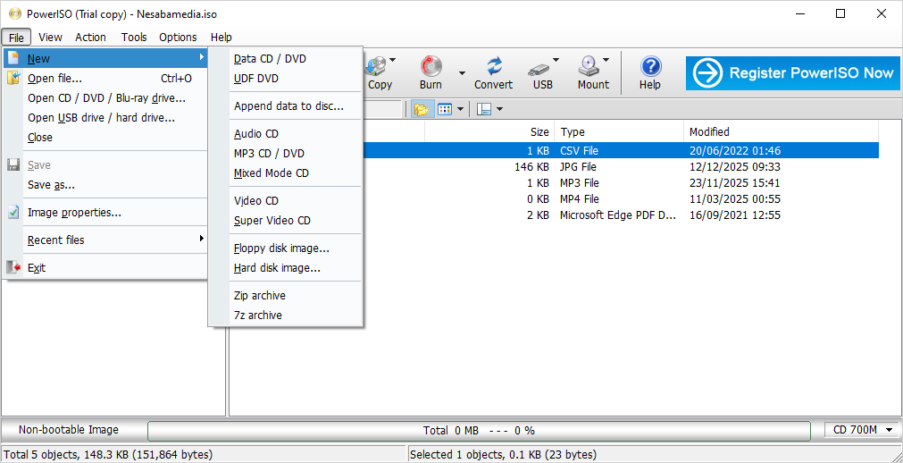
Task: Click Register PowerISO Now banner
Action: (792, 73)
